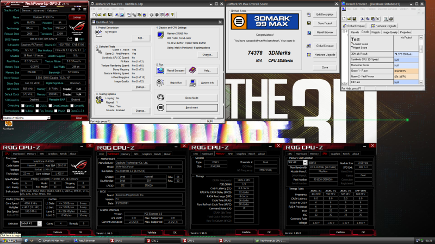Toggle DirectML checkbox in GPU-Z
Viewport: 435px width, 244px height.
click(x=72, y=106)
